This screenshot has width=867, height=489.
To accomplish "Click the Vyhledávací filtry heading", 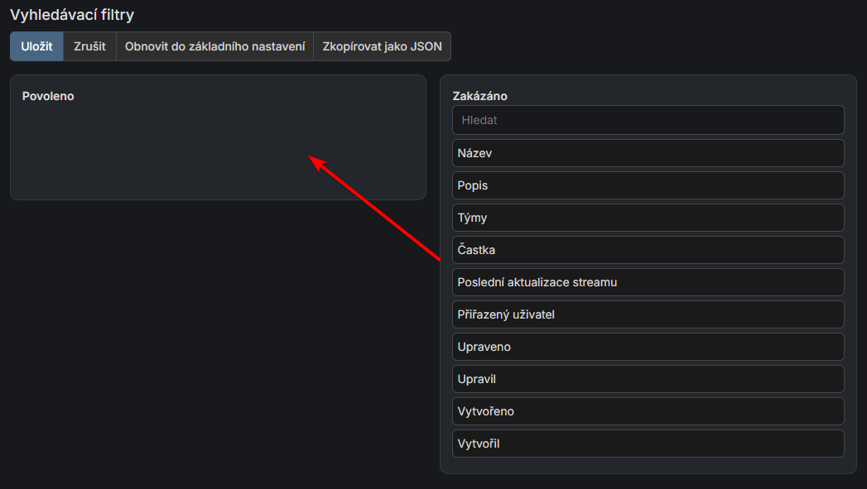I will (72, 14).
